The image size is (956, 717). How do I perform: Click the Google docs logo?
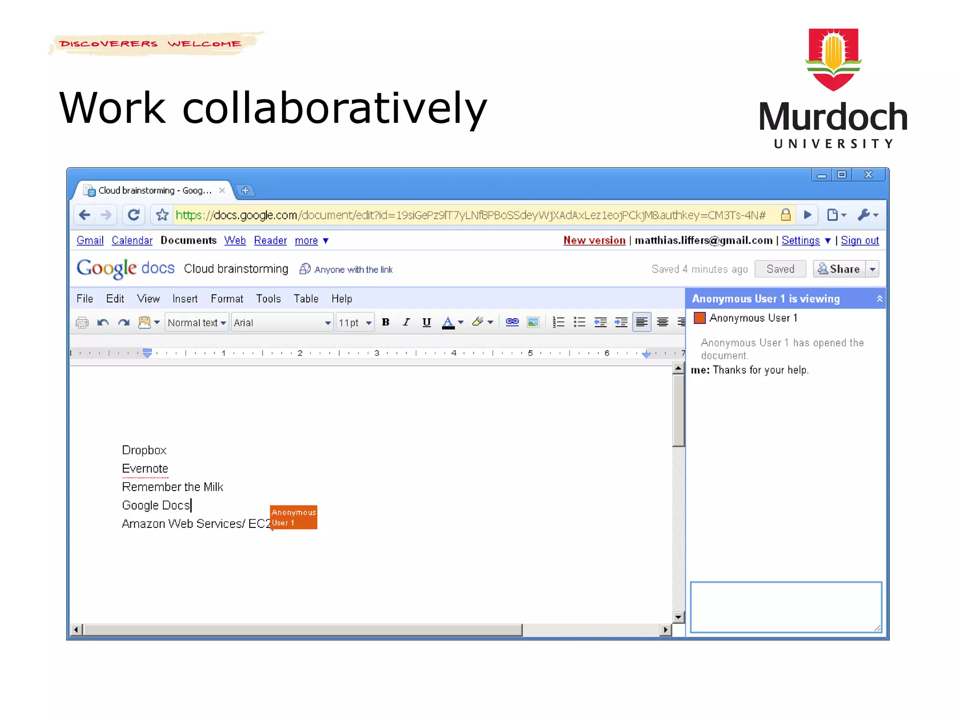tap(126, 268)
